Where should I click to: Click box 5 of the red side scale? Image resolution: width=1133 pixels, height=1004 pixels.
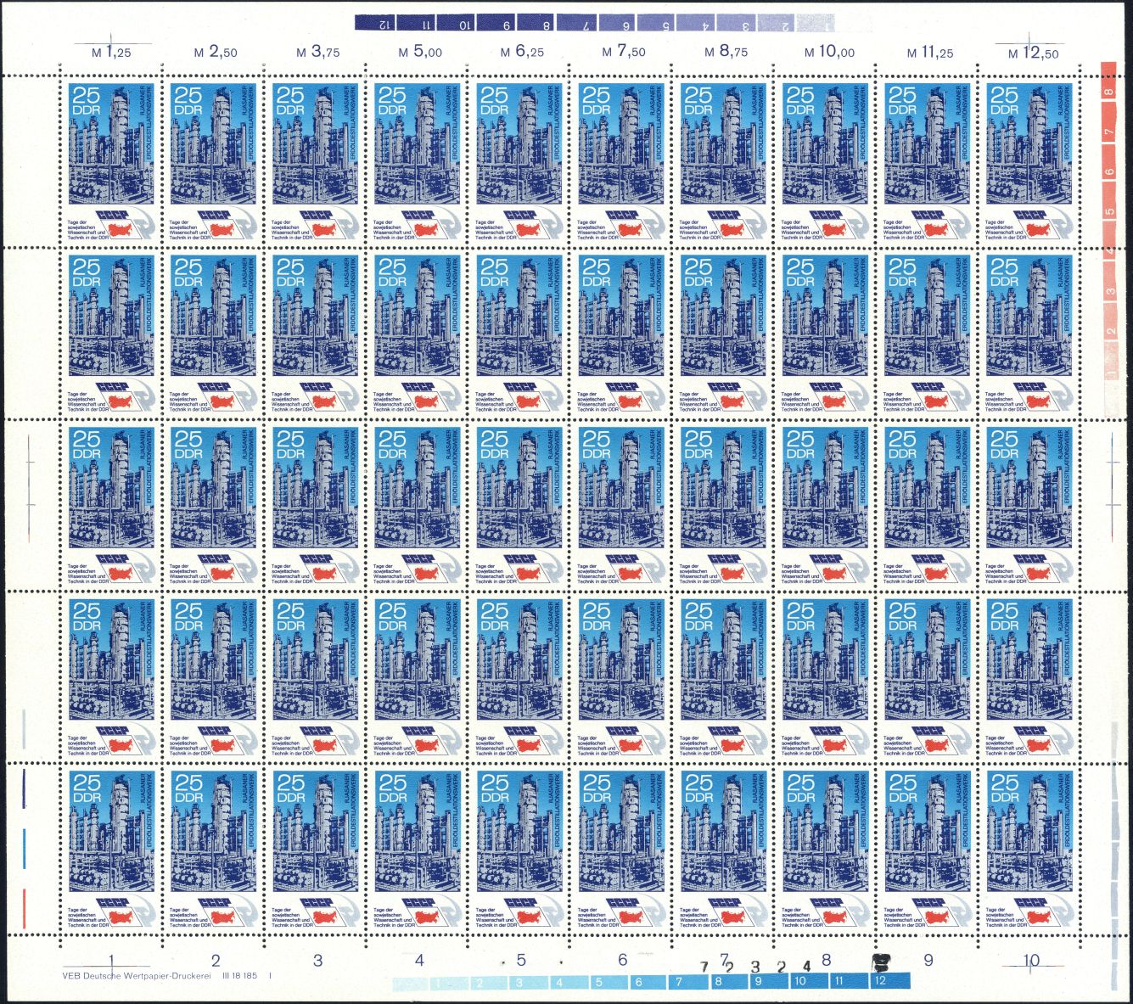pyautogui.click(x=1108, y=211)
